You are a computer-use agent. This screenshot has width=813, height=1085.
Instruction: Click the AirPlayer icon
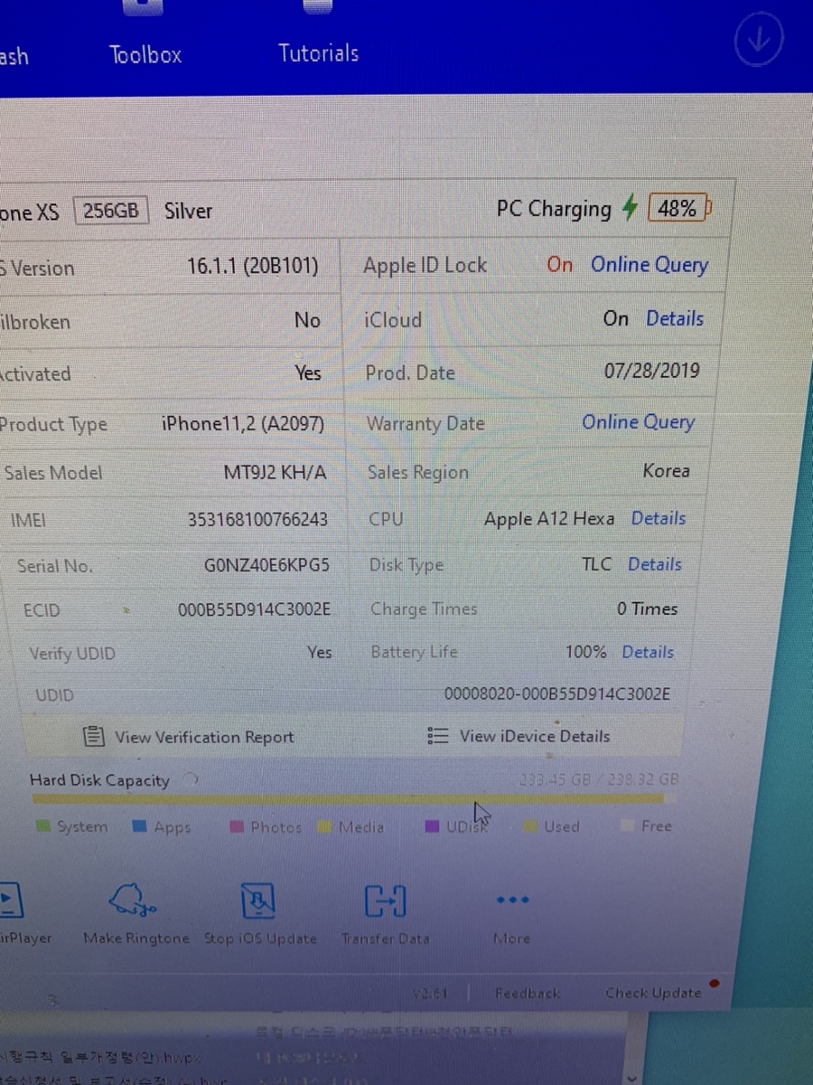click(9, 901)
